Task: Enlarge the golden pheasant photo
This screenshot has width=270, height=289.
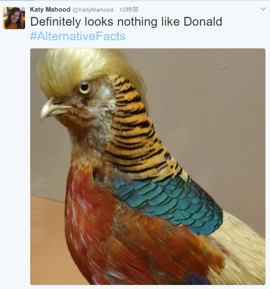Action: (x=148, y=166)
